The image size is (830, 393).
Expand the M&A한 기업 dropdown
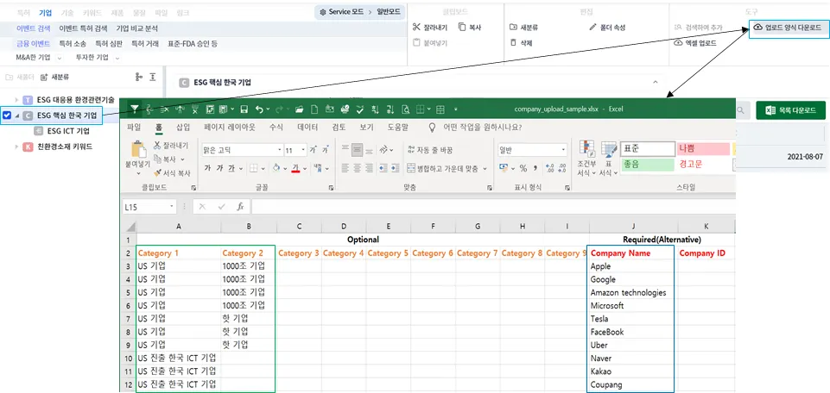60,58
